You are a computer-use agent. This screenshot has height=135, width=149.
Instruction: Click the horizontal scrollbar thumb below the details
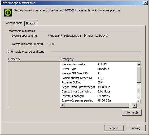tap(97, 106)
